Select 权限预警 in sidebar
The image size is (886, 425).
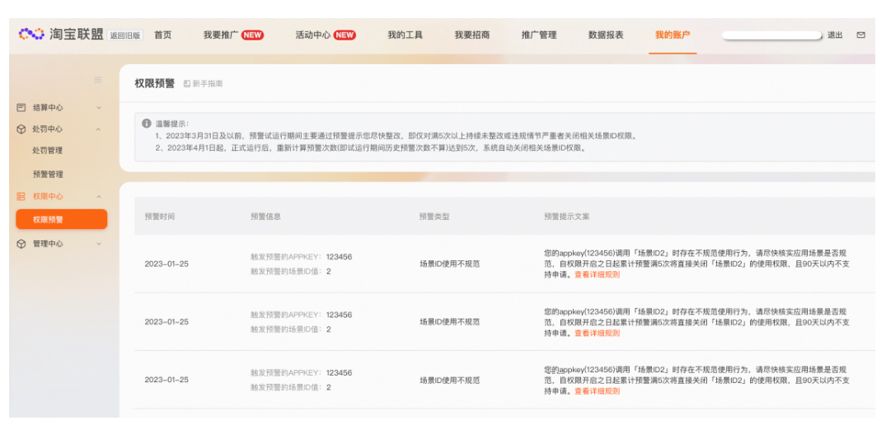click(x=61, y=220)
